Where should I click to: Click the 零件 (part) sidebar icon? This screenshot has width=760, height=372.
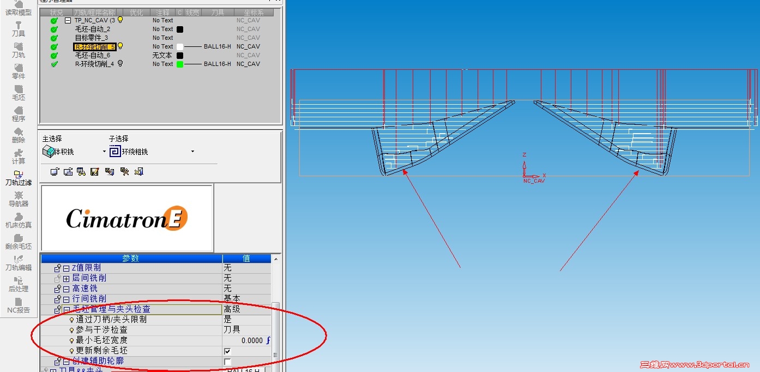pyautogui.click(x=19, y=71)
